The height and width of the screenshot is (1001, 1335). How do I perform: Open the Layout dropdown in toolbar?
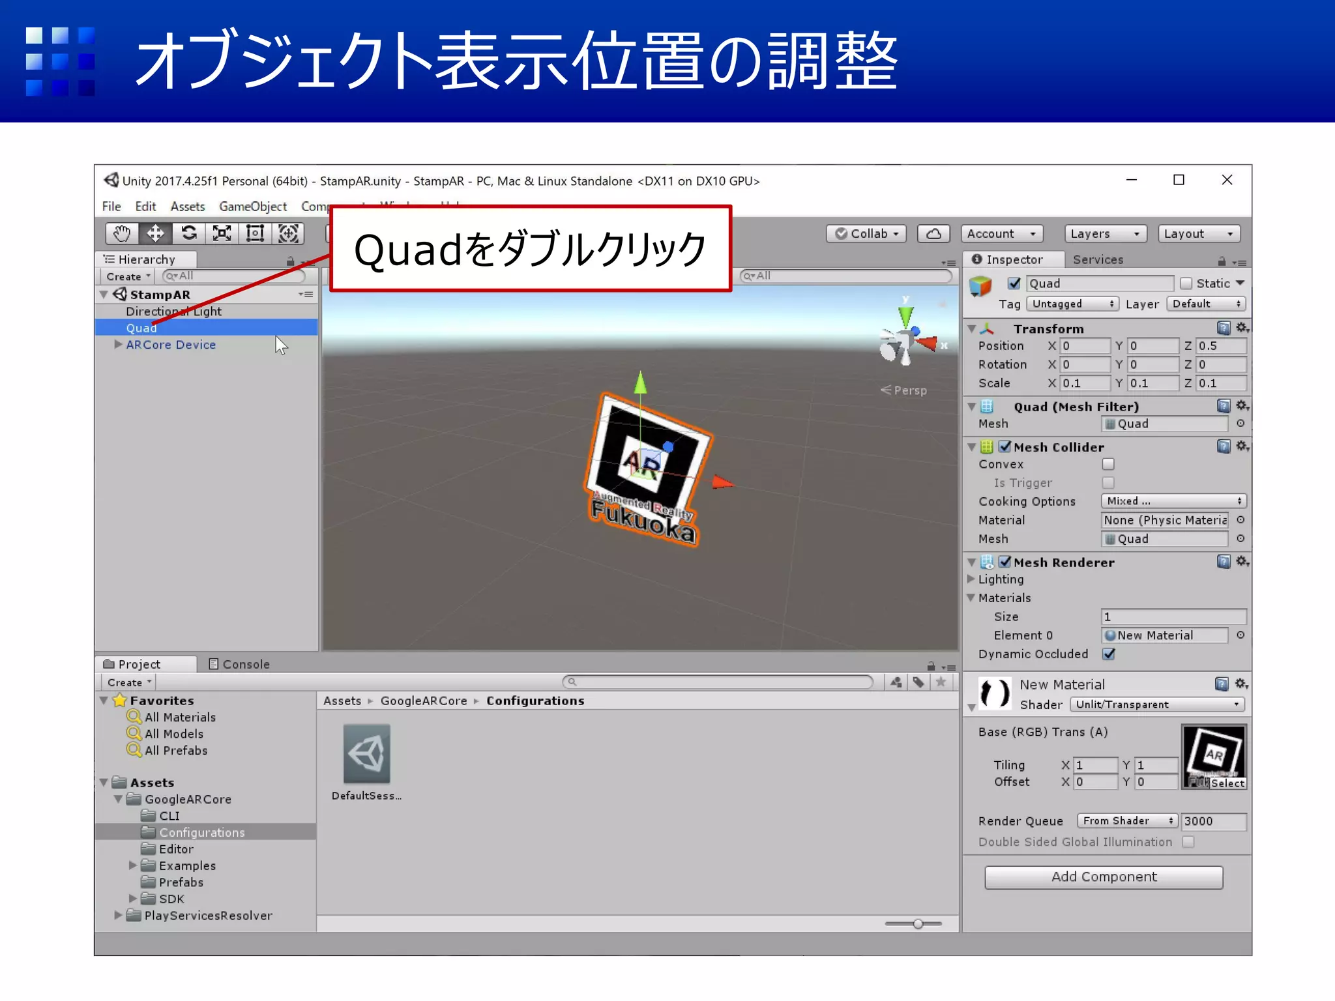(1199, 233)
